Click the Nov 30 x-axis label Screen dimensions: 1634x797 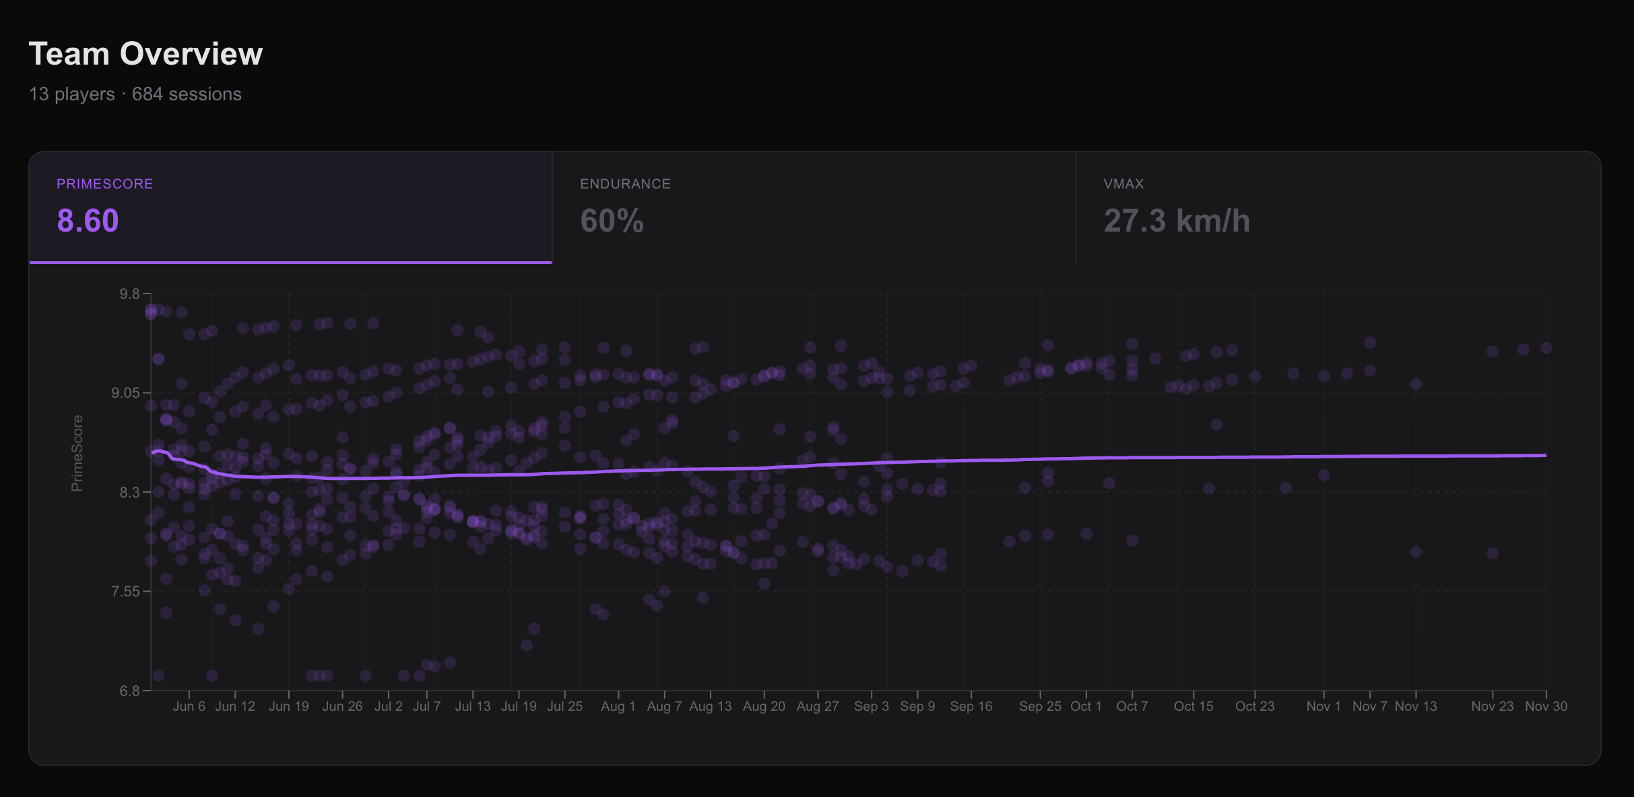click(x=1546, y=706)
